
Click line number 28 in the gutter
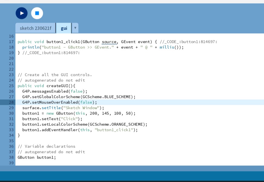pyautogui.click(x=11, y=102)
